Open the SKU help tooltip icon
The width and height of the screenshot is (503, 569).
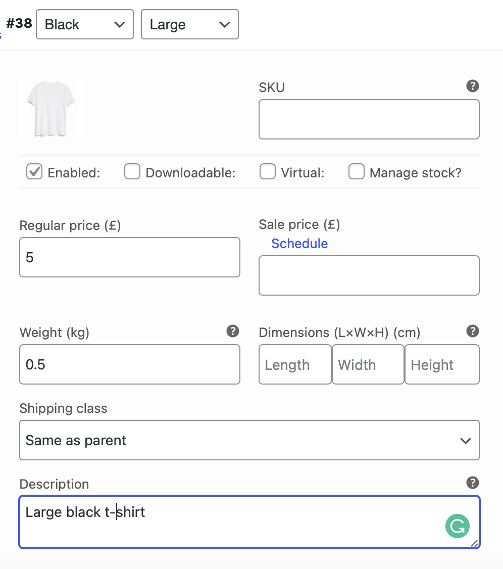click(472, 86)
